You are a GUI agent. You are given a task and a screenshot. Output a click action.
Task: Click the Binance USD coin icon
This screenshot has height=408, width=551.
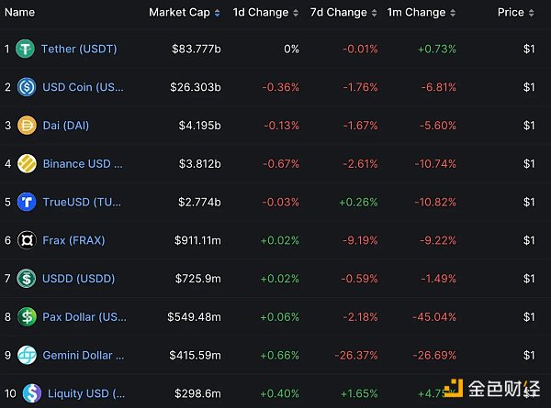click(x=27, y=164)
